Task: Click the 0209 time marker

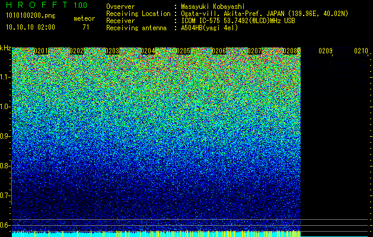Action: pos(326,51)
